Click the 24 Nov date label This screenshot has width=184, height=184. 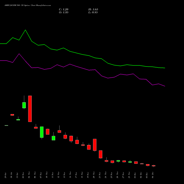tap(106, 175)
